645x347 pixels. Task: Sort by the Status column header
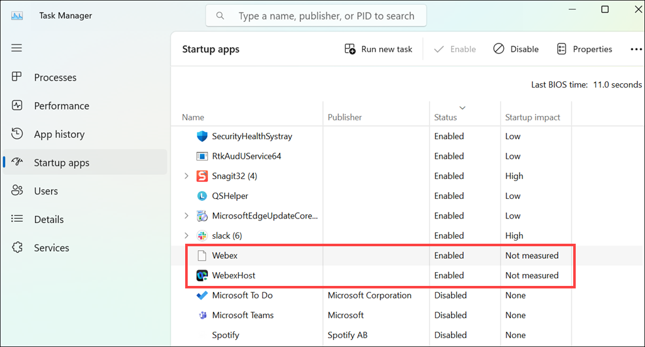tap(445, 117)
